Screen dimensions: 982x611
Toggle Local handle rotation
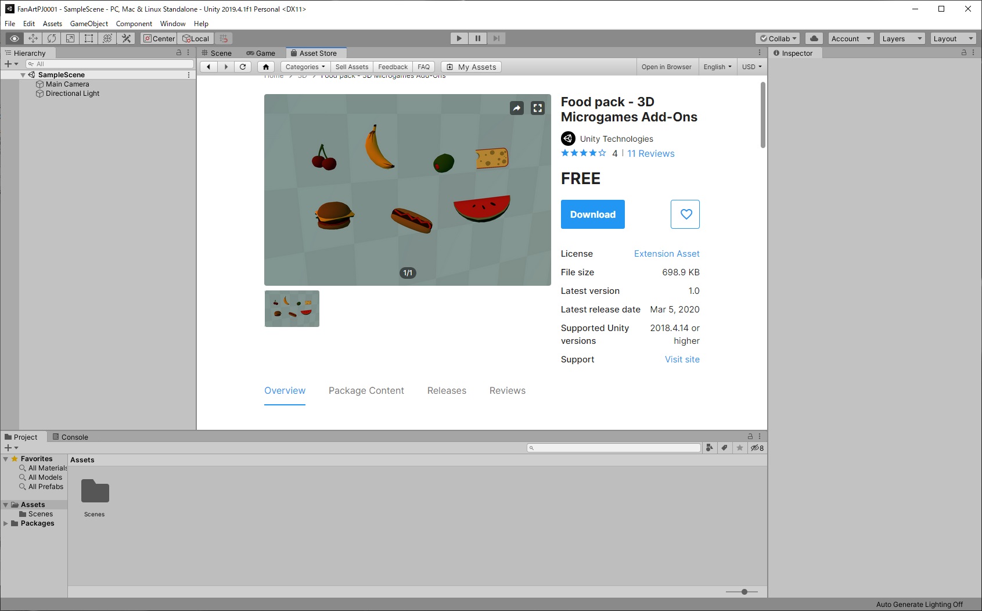[196, 38]
